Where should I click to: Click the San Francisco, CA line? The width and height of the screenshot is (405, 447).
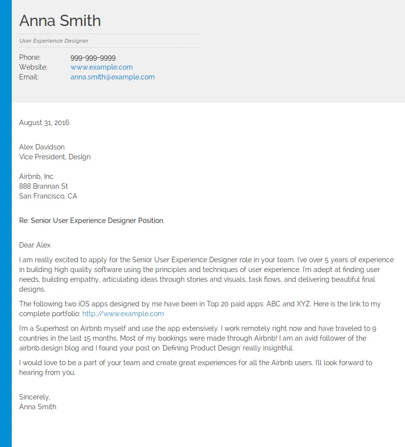(x=48, y=196)
